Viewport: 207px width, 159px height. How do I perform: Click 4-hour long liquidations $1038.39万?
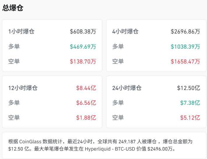click(185, 47)
